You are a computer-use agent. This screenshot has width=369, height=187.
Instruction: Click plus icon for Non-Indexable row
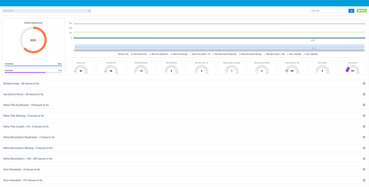pyautogui.click(x=364, y=180)
